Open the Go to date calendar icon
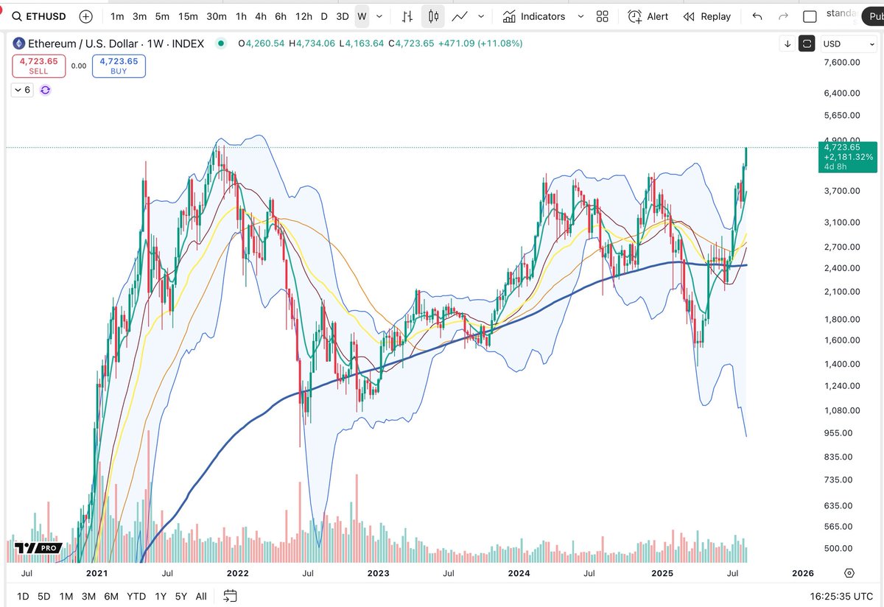 tap(230, 596)
